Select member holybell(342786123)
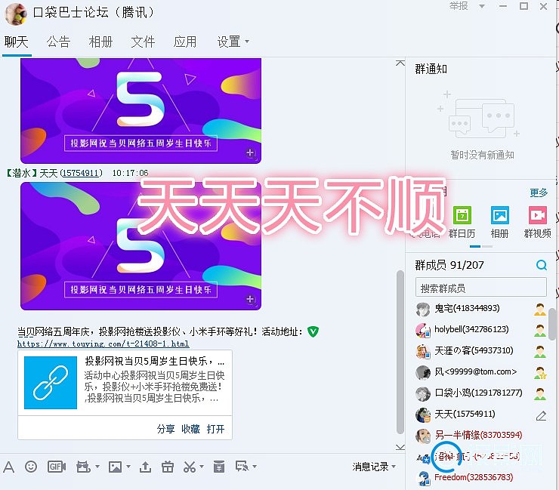Image resolution: width=559 pixels, height=490 pixels. click(481, 330)
